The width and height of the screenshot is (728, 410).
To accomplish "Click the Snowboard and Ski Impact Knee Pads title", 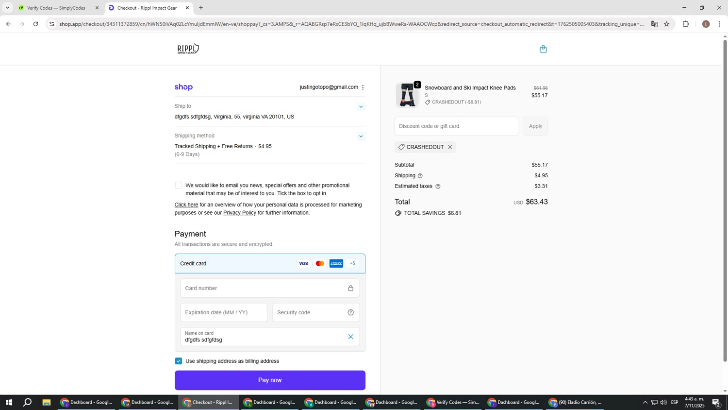I will (470, 88).
